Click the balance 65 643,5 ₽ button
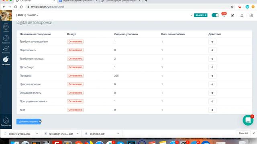 201,15
